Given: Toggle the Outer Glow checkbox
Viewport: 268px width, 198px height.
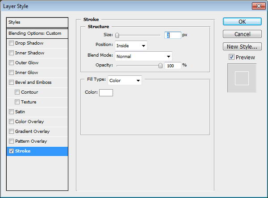Looking at the screenshot, I should point(11,62).
